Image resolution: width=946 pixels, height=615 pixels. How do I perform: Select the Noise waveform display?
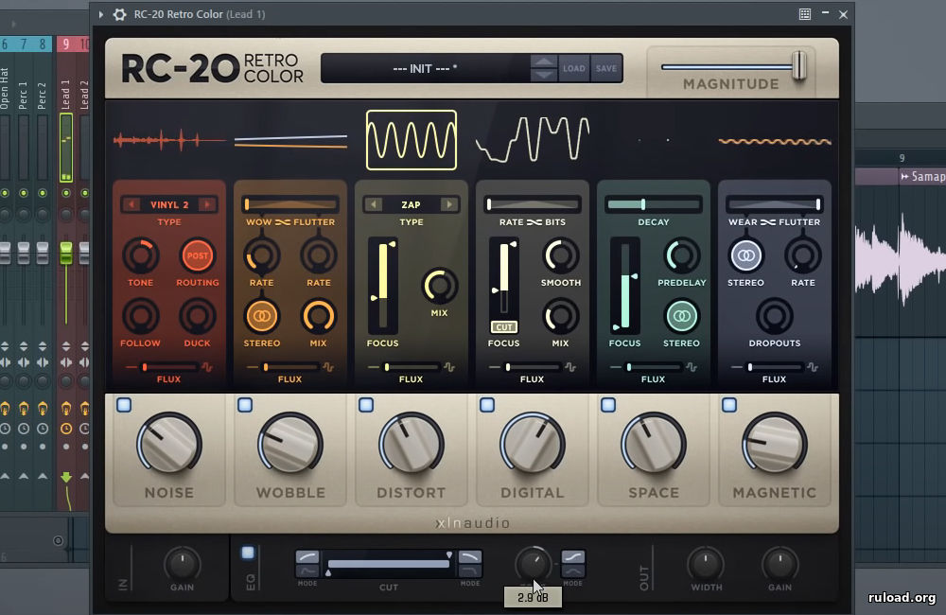pos(169,141)
